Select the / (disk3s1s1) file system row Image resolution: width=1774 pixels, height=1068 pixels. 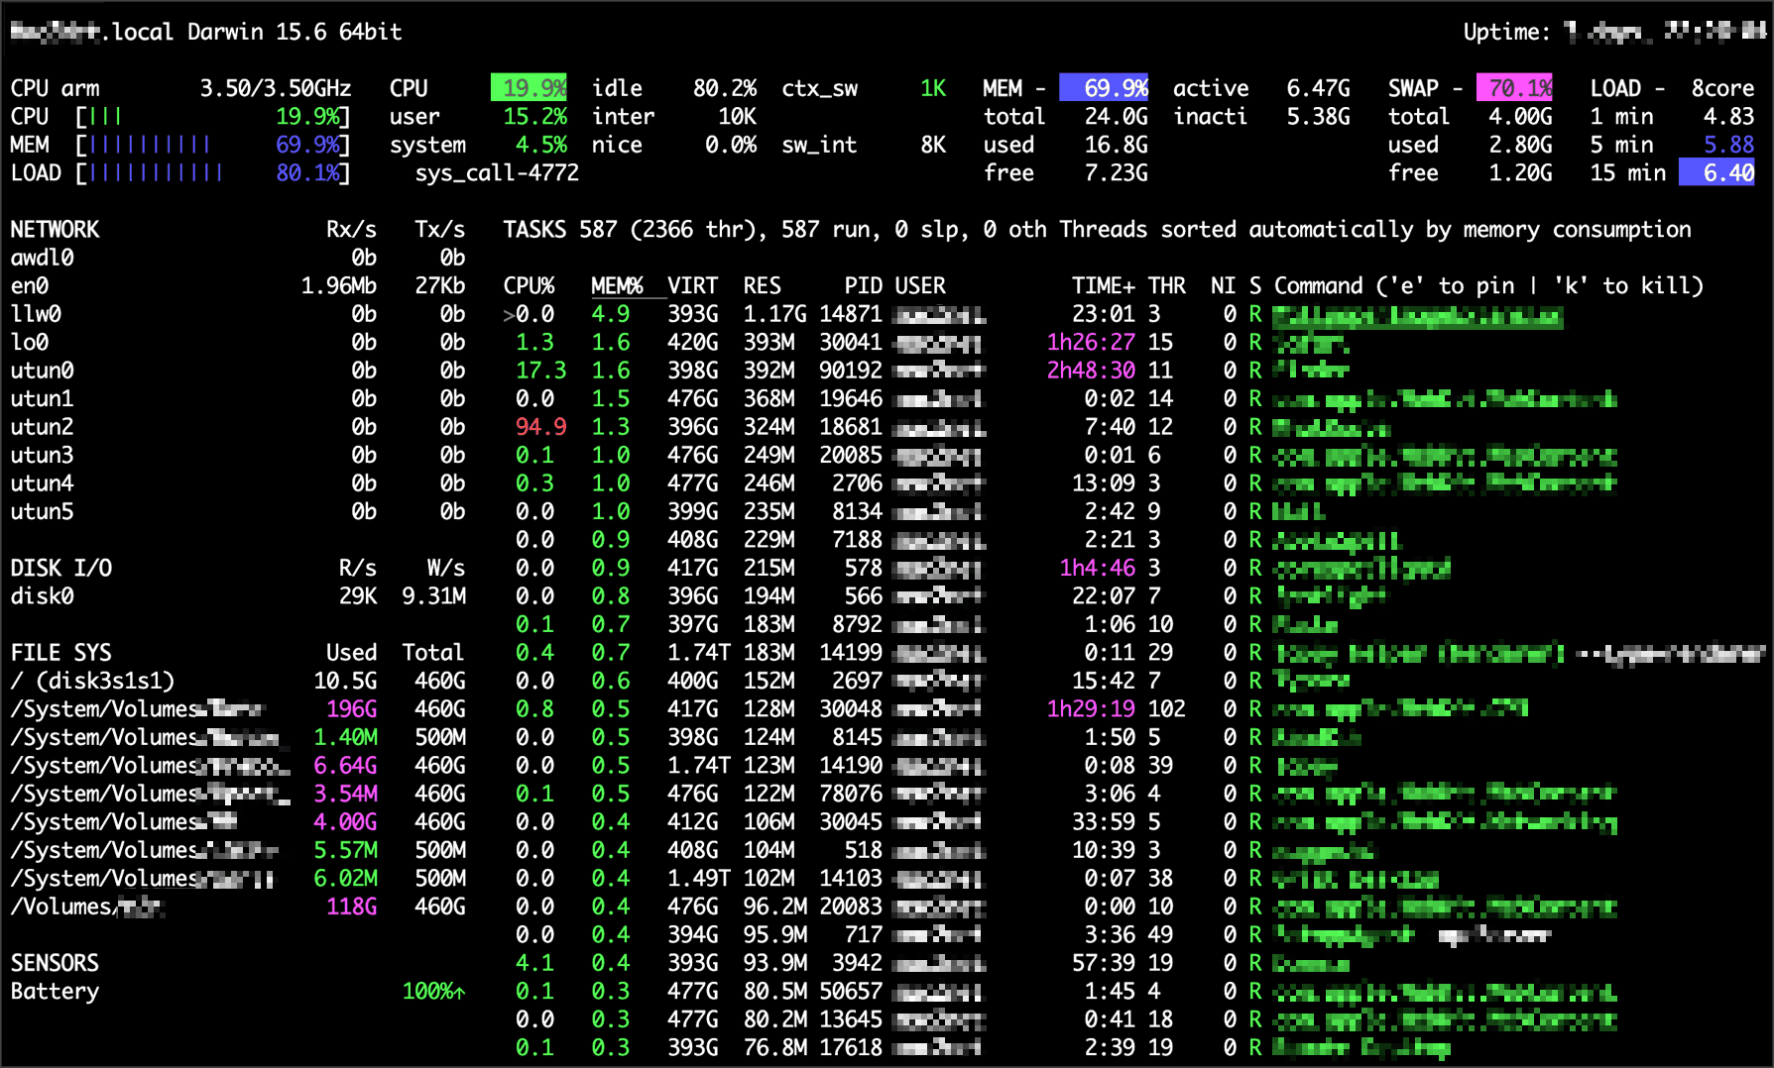point(92,682)
